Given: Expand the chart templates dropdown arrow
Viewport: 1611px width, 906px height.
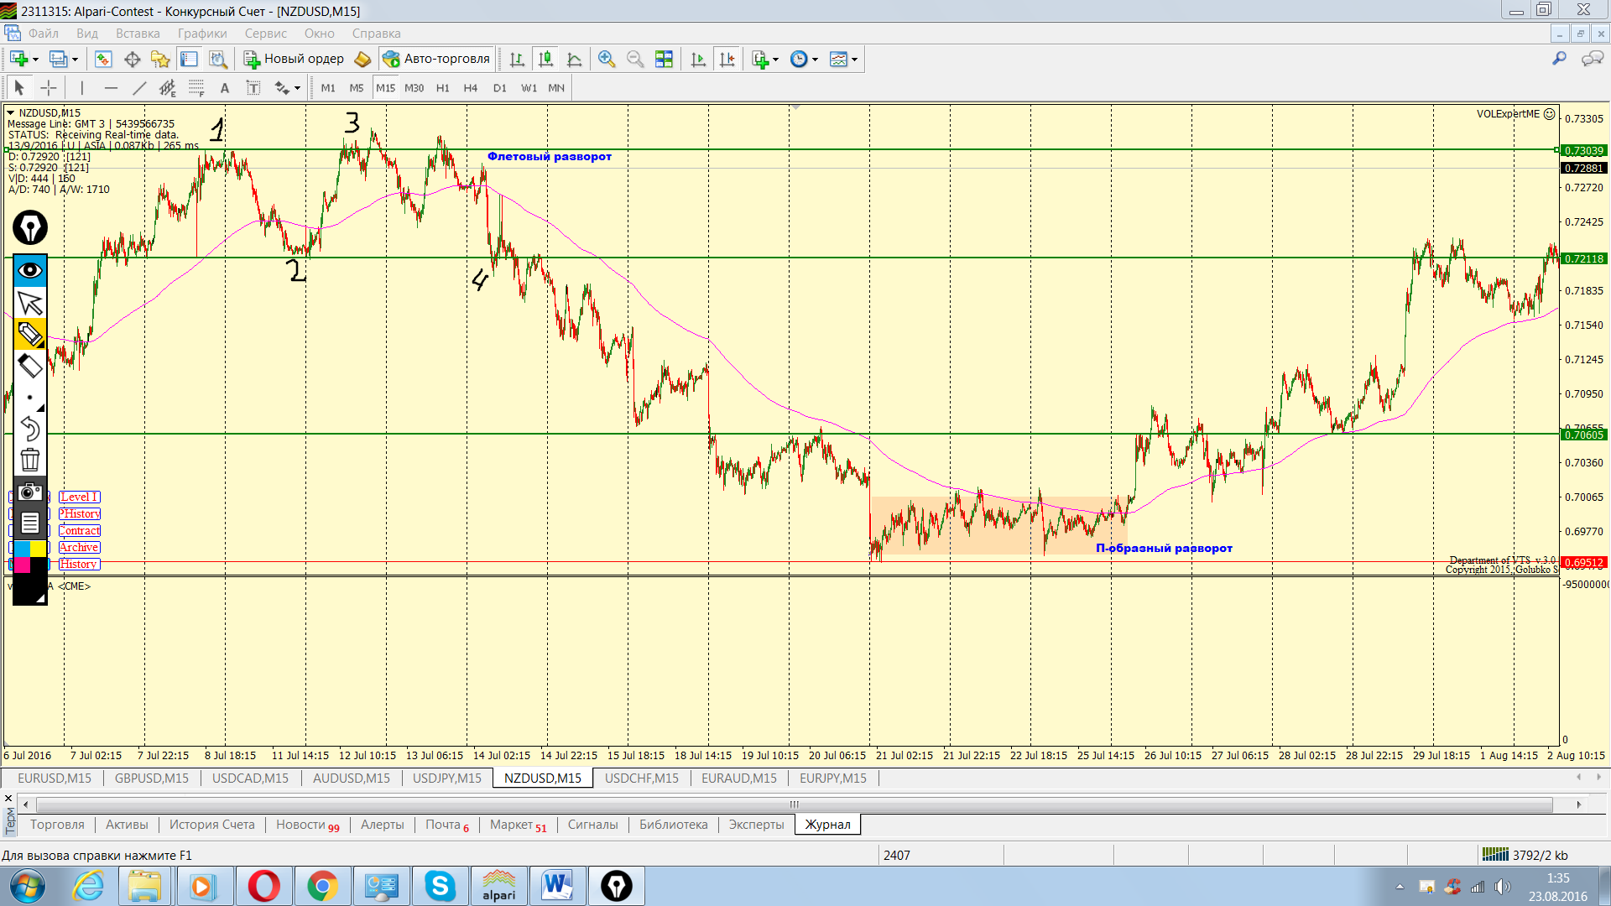Looking at the screenshot, I should (x=855, y=60).
